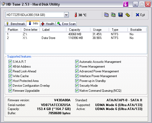Select the Info tab

[x=33, y=23]
